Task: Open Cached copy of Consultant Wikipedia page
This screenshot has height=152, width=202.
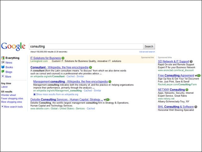Action: [x=70, y=76]
